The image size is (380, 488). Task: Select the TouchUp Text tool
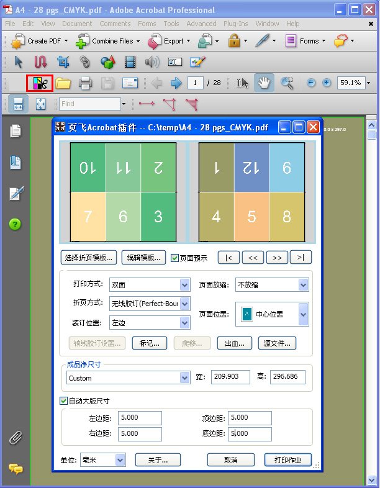point(175,62)
